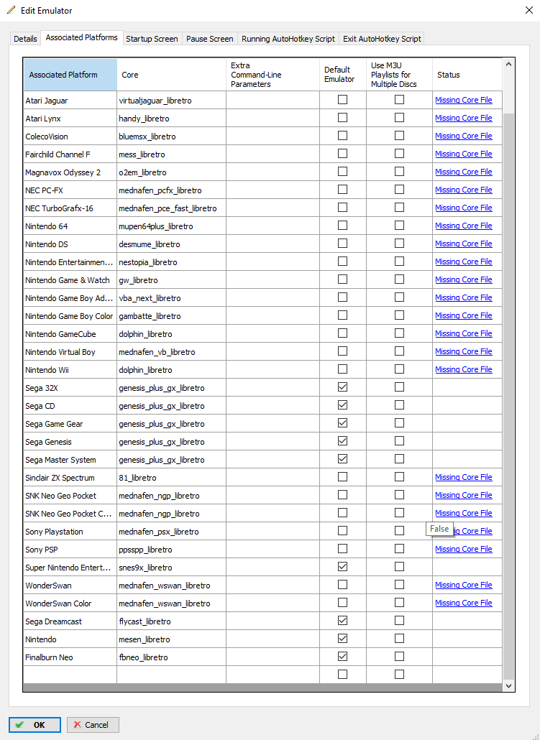The image size is (540, 740).
Task: Uncheck Default Emulator for Sega Genesis
Action: [x=342, y=441]
